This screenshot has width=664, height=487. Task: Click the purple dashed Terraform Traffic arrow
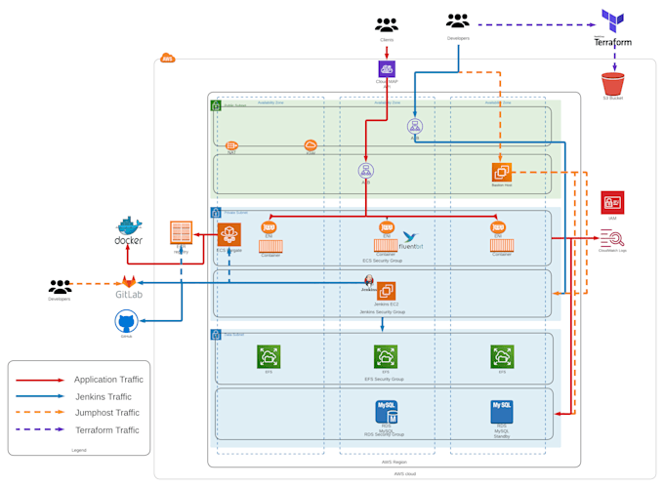click(40, 429)
